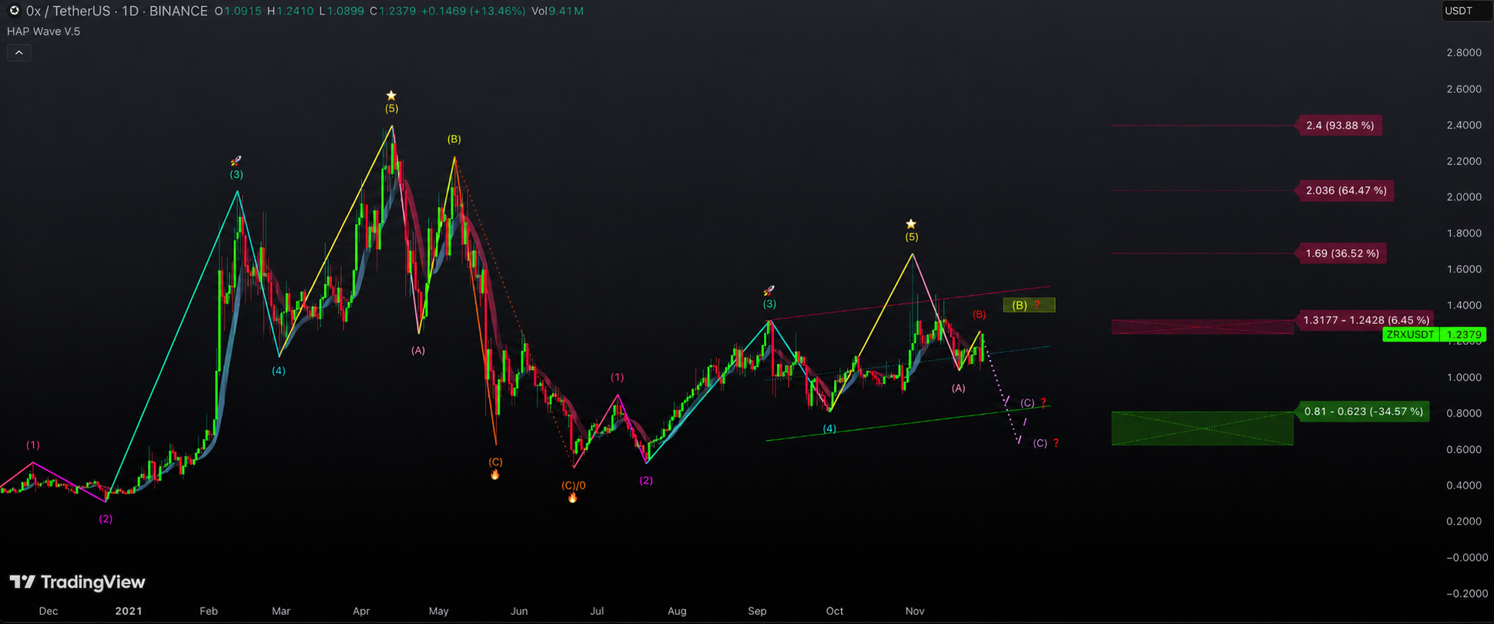
Task: Click the 0.4000 price axis label
Action: point(1464,486)
